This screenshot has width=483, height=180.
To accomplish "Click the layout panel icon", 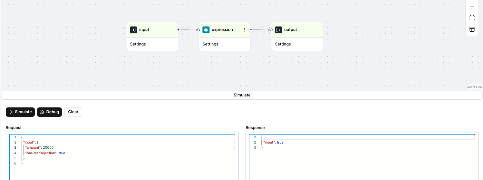I will 472,29.
